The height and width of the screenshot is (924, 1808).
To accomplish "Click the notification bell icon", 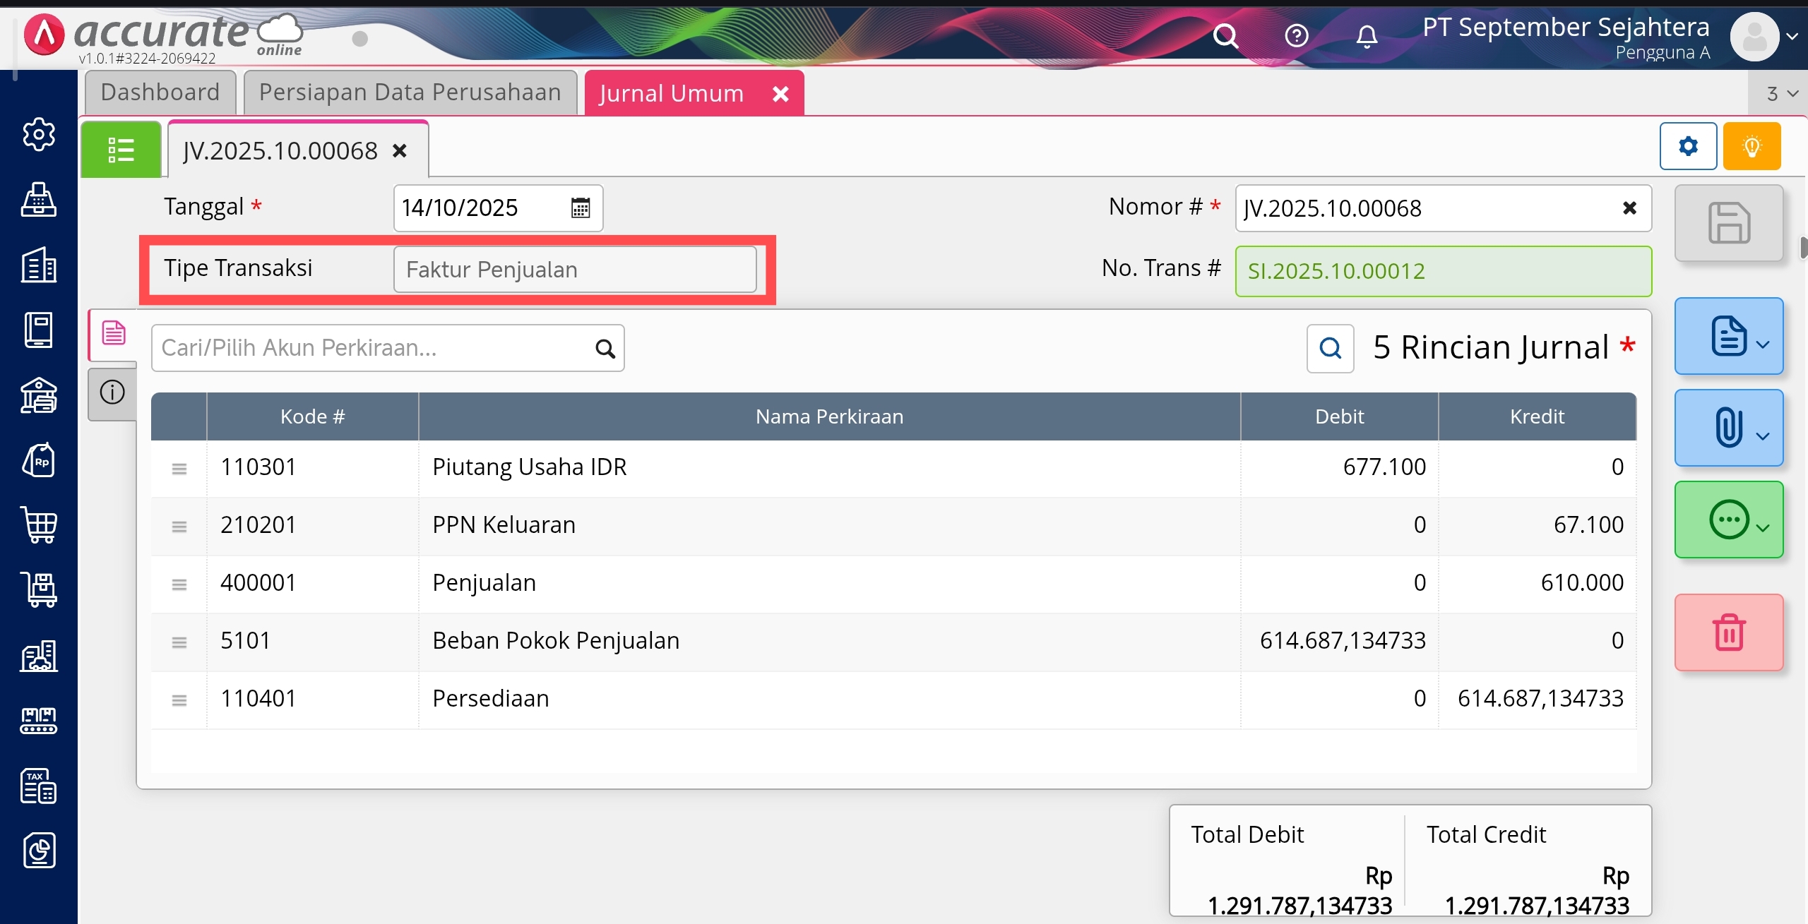I will coord(1367,35).
